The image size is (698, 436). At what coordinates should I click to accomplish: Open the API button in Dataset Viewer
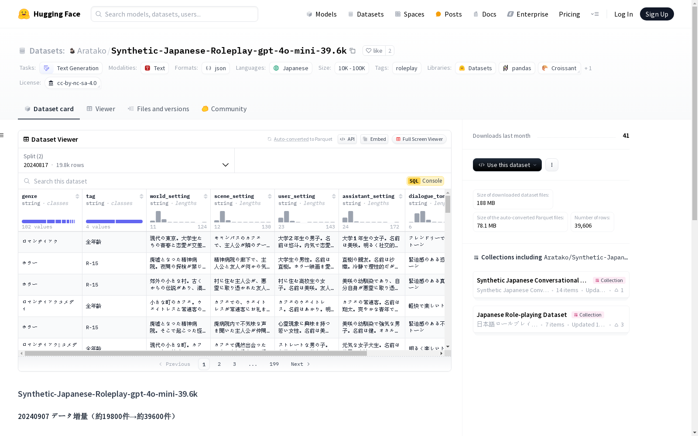347,139
